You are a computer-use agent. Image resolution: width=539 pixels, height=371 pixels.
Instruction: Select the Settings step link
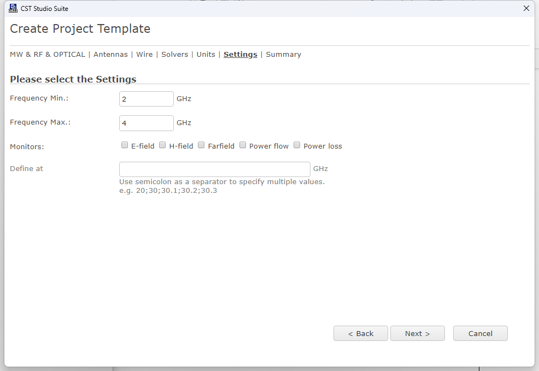coord(241,54)
